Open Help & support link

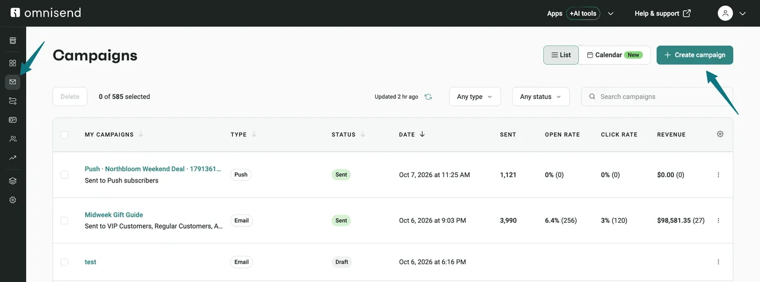tap(663, 13)
